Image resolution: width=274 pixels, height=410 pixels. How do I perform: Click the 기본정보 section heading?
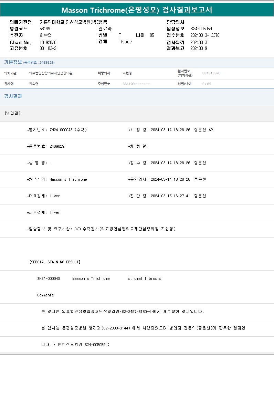[x=13, y=62]
